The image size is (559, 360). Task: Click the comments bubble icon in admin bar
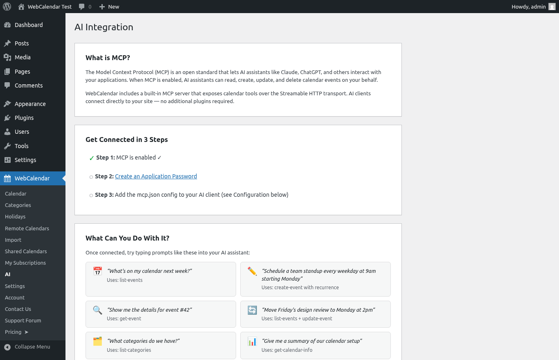pyautogui.click(x=82, y=7)
